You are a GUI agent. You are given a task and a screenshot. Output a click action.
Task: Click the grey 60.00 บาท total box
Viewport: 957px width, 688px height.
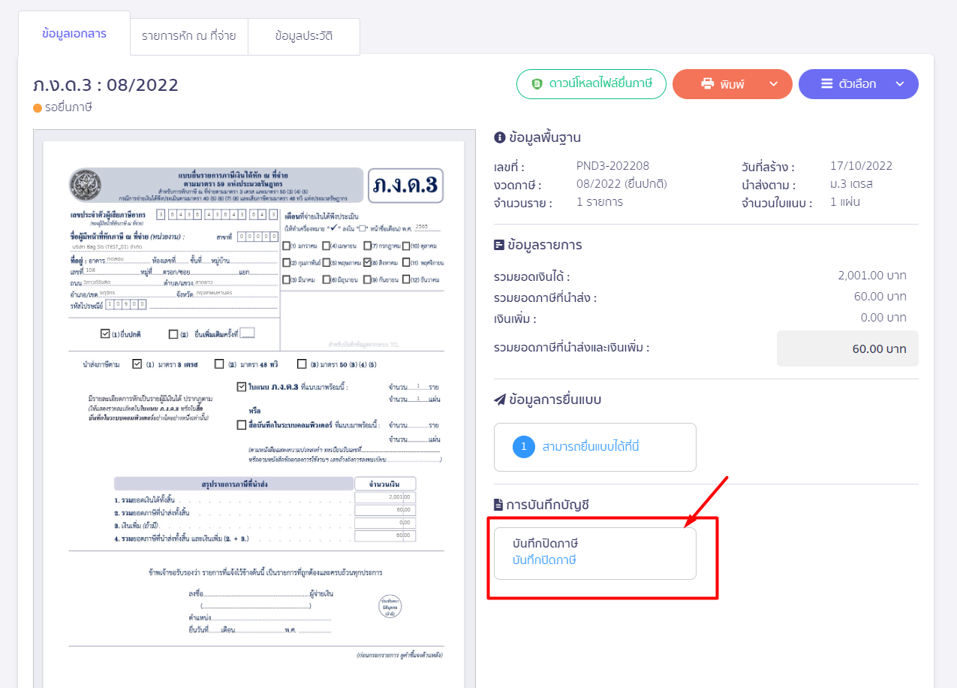[x=847, y=349]
